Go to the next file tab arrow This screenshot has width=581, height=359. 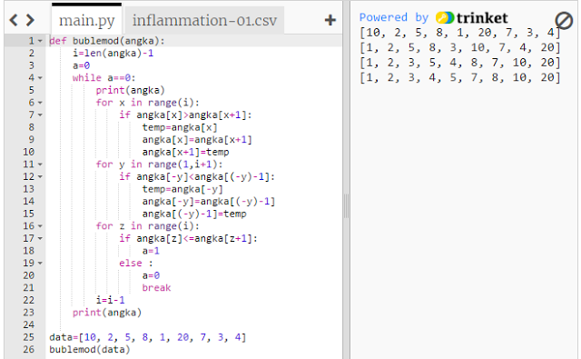[x=30, y=20]
